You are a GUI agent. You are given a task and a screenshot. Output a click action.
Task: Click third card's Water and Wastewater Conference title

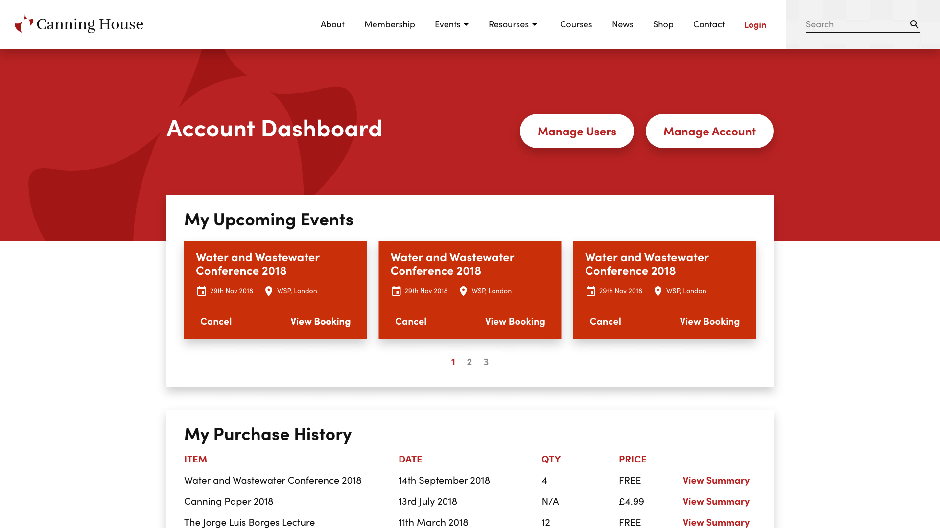coord(647,264)
